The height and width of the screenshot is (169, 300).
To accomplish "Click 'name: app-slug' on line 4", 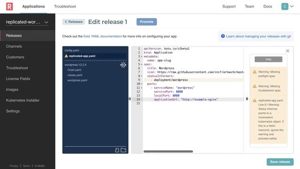I will [159, 61].
